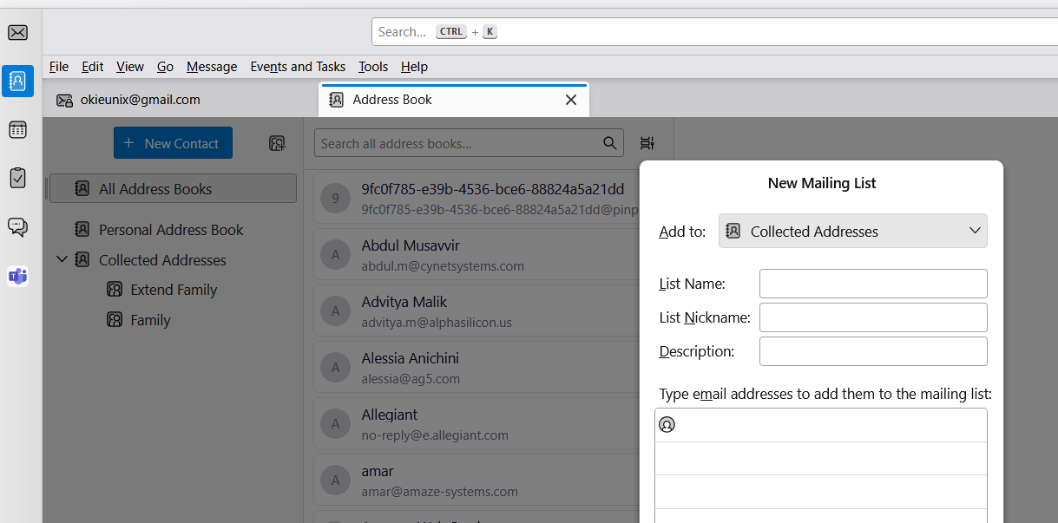Image resolution: width=1058 pixels, height=523 pixels.
Task: Click the Description text field
Action: [x=872, y=351]
